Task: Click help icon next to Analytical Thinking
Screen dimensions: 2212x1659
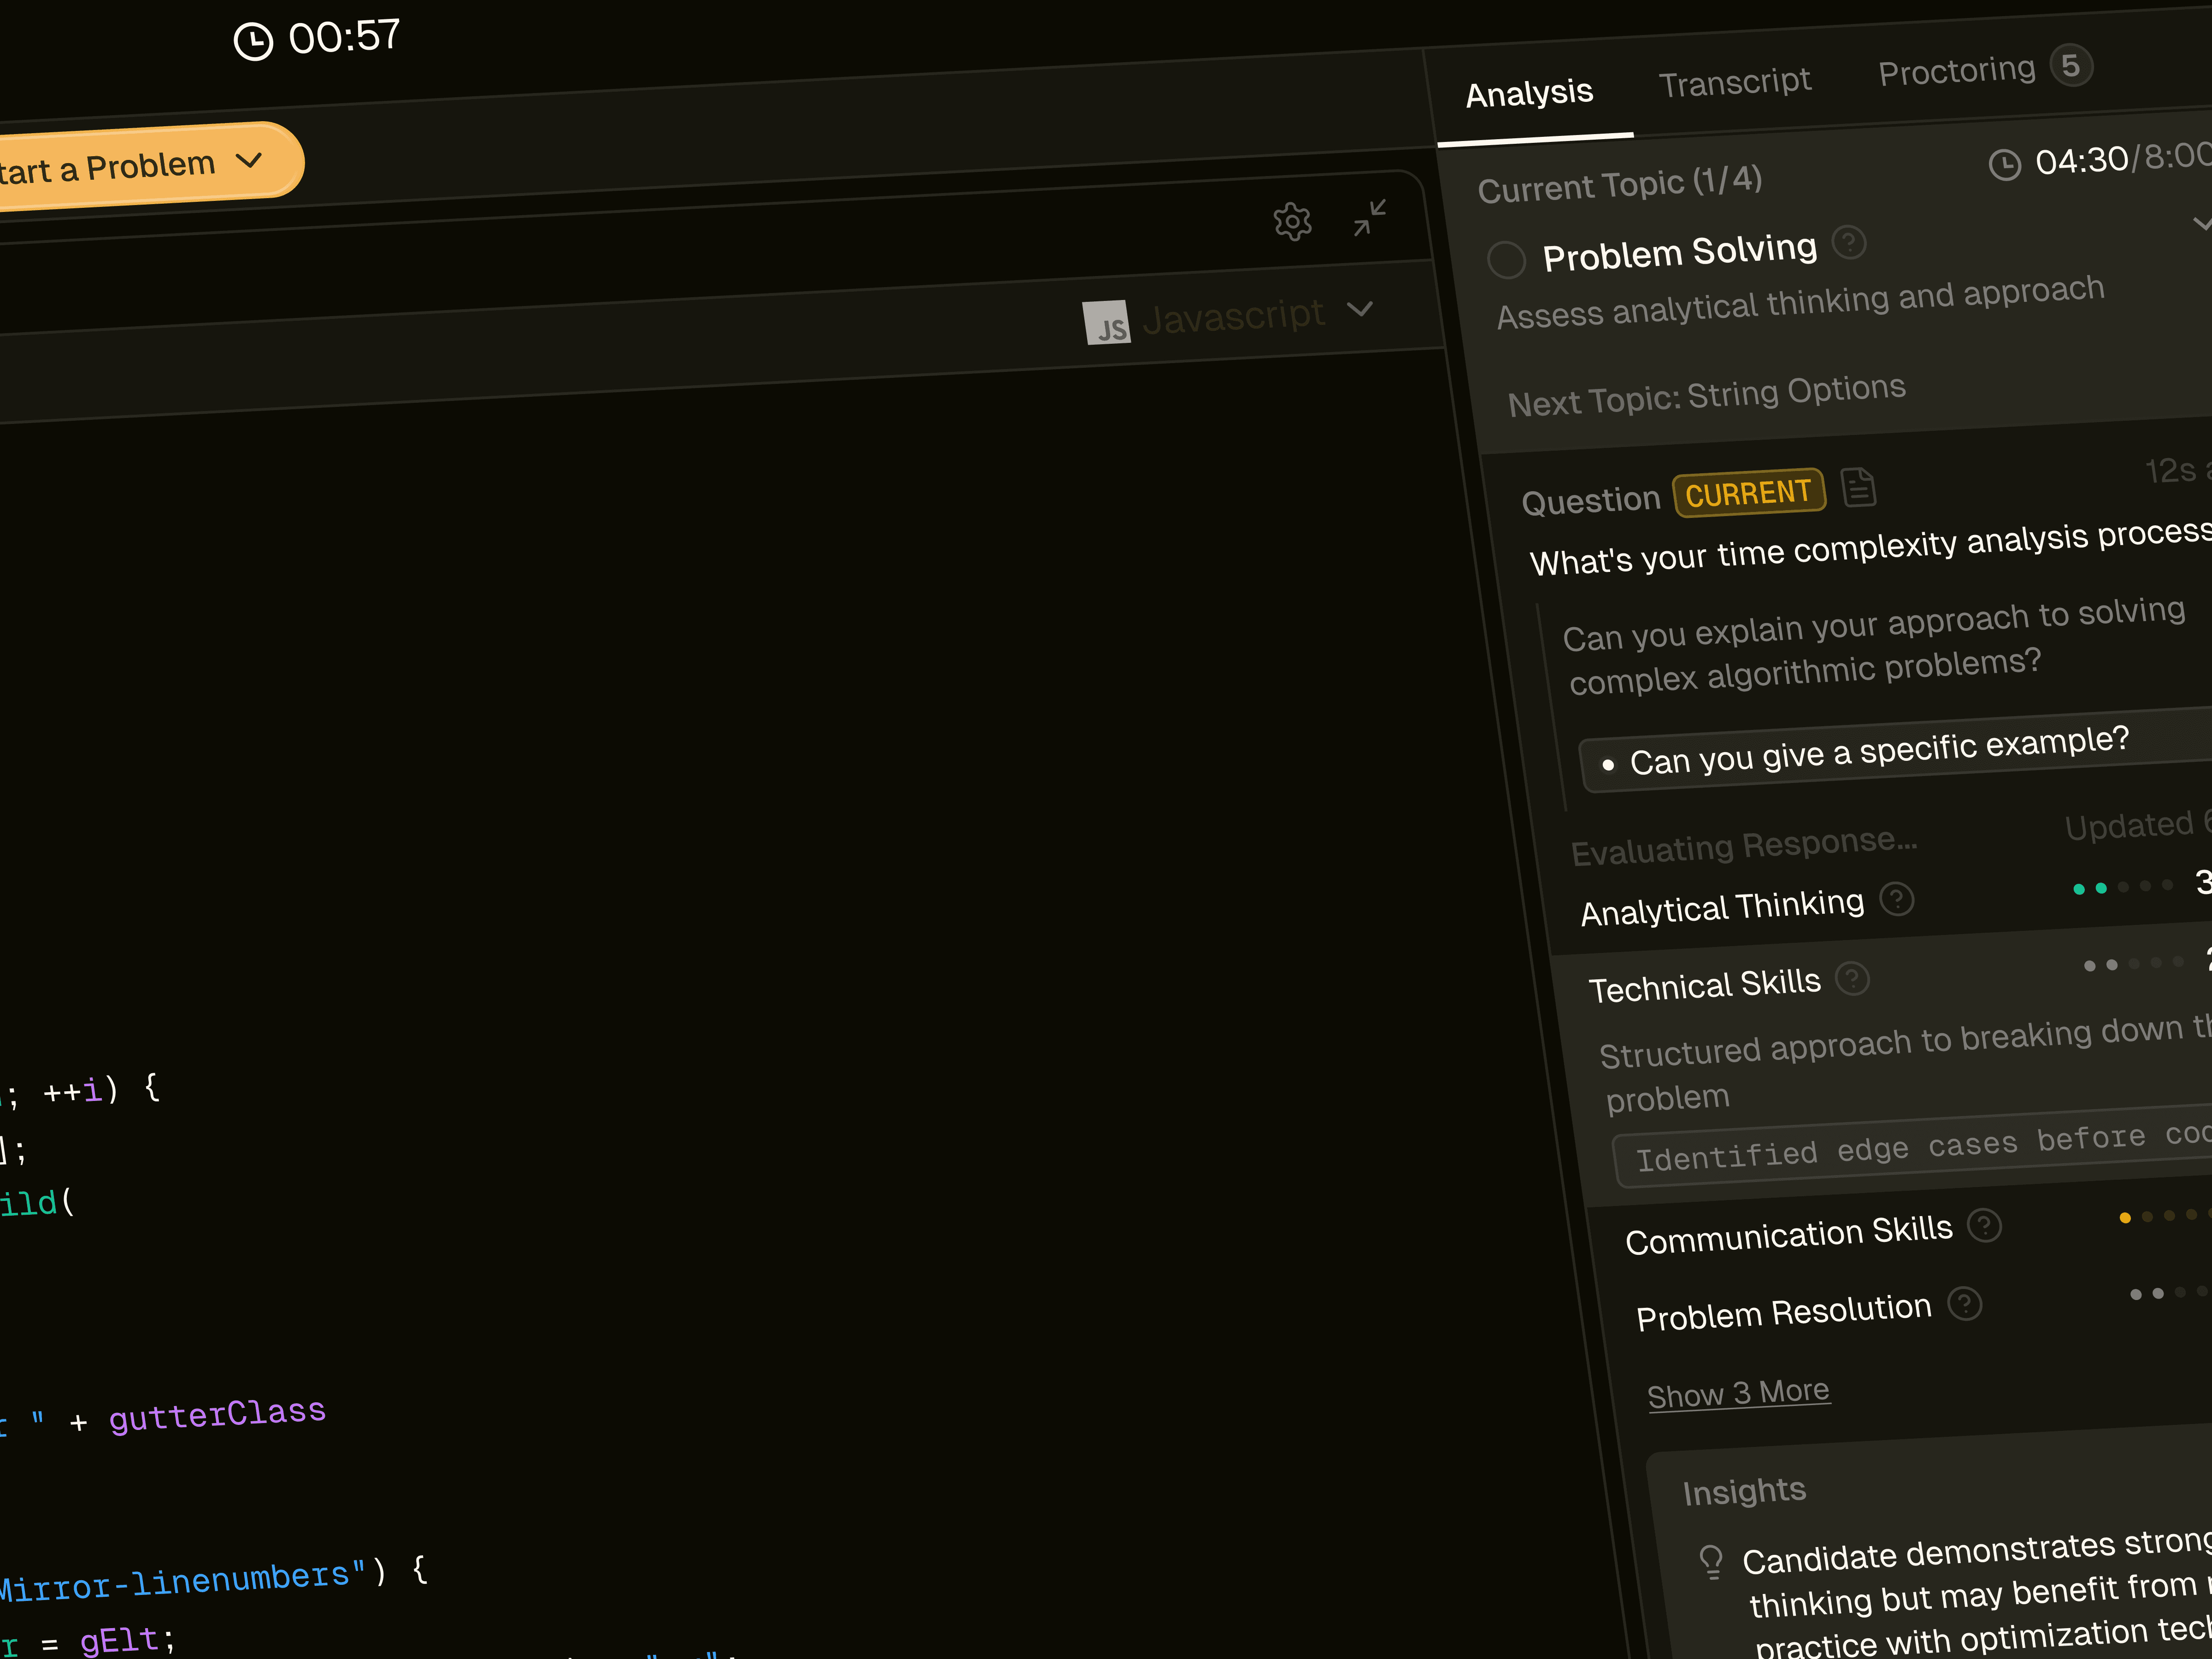Action: coord(1897,900)
